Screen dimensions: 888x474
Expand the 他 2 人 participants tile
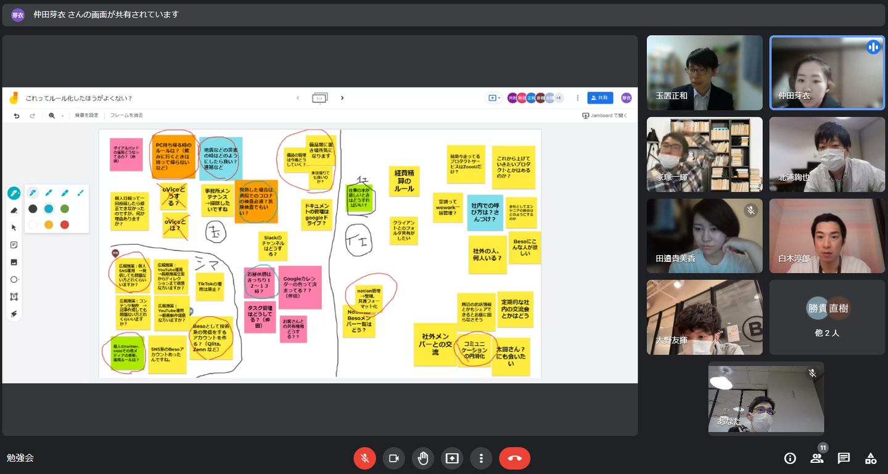tap(827, 317)
